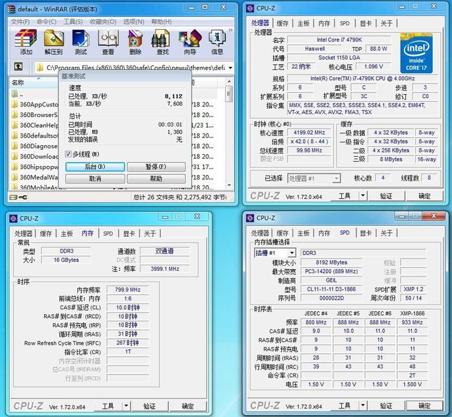
Task: Expand the WinRAR address bar path dropdown
Action: [228, 68]
